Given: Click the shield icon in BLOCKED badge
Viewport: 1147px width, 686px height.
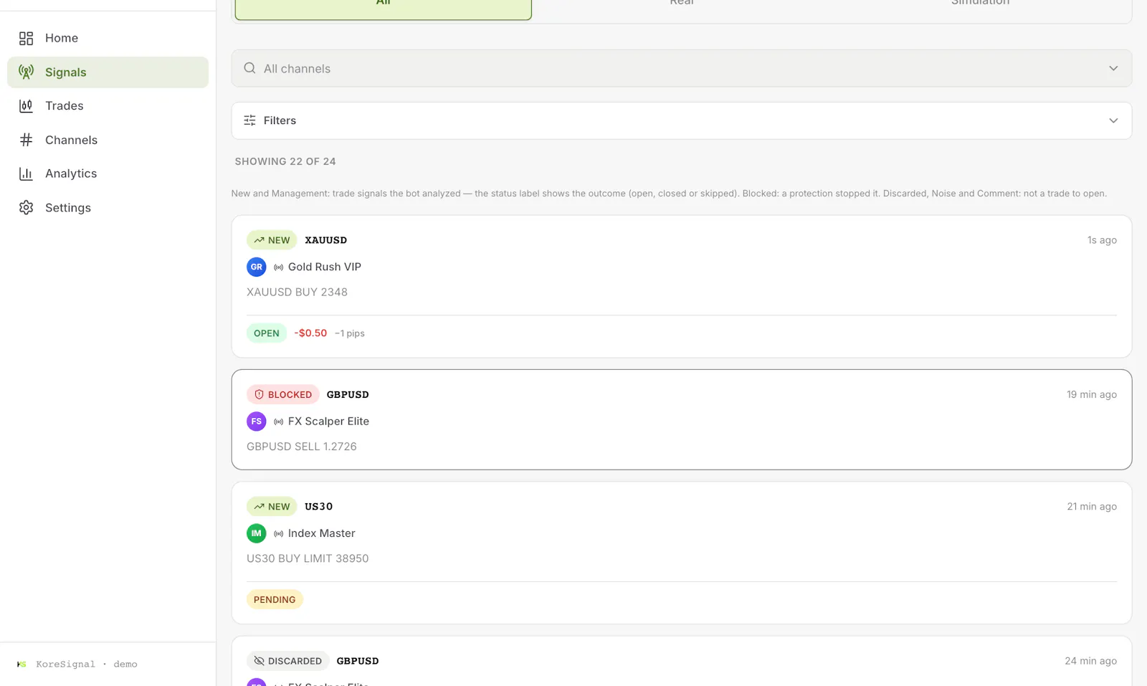Looking at the screenshot, I should click(x=260, y=395).
